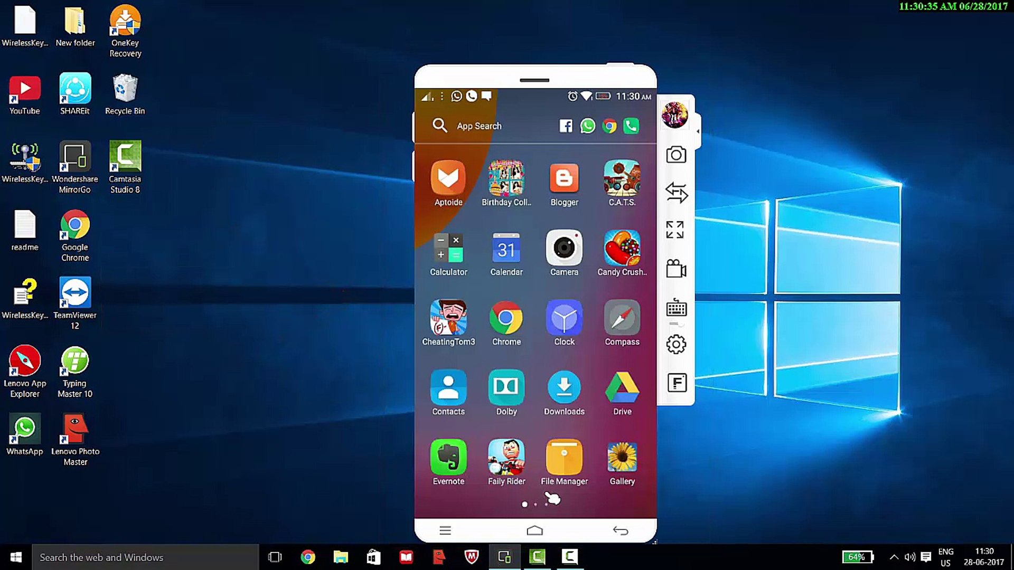The image size is (1014, 570).
Task: Open the Windows Start menu
Action: click(x=16, y=557)
